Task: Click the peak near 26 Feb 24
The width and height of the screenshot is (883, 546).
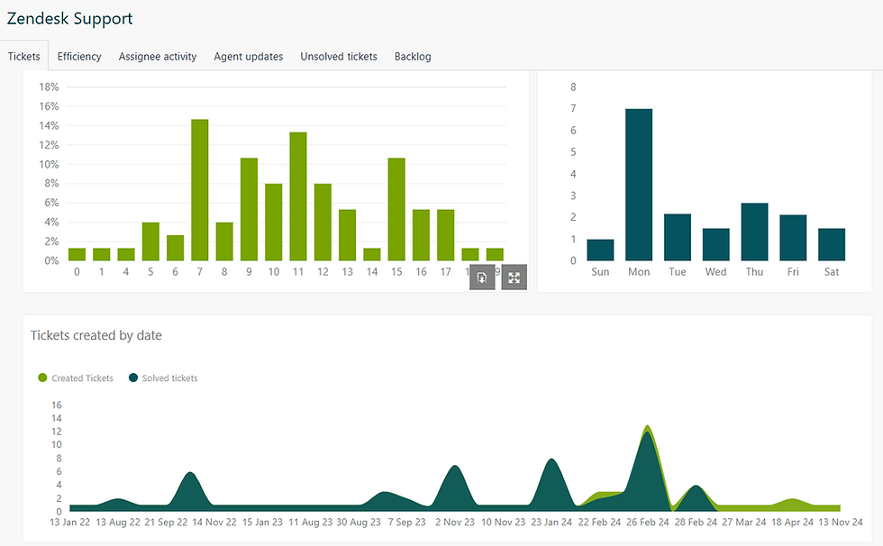Action: tap(645, 450)
